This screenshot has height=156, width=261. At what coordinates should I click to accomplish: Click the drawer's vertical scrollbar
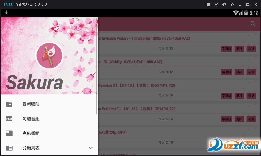click(97, 65)
